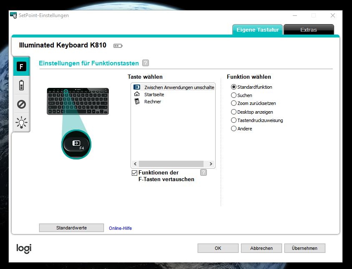
Task: Toggle Funktionen der F-Tasten vertauschen checkbox
Action: pyautogui.click(x=134, y=173)
